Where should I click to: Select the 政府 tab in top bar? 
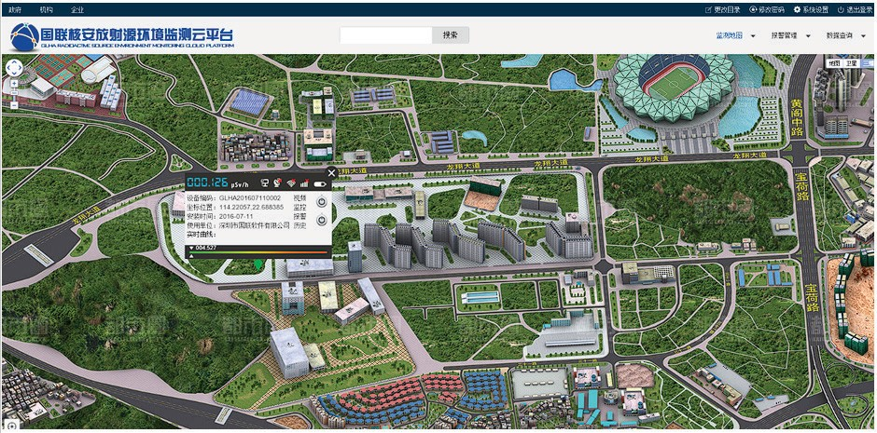[x=15, y=8]
